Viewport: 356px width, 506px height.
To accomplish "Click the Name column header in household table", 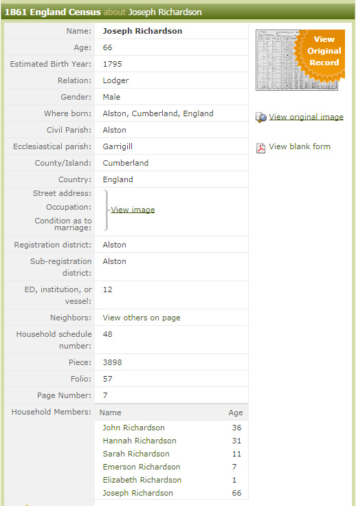I will (x=110, y=412).
